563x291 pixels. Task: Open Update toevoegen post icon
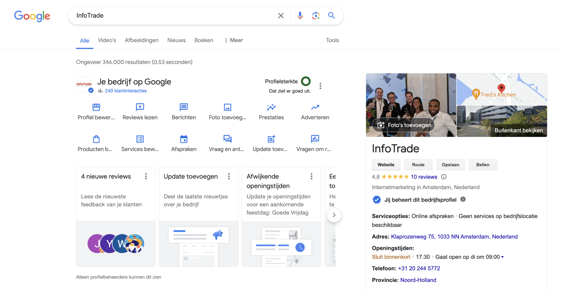pyautogui.click(x=271, y=139)
